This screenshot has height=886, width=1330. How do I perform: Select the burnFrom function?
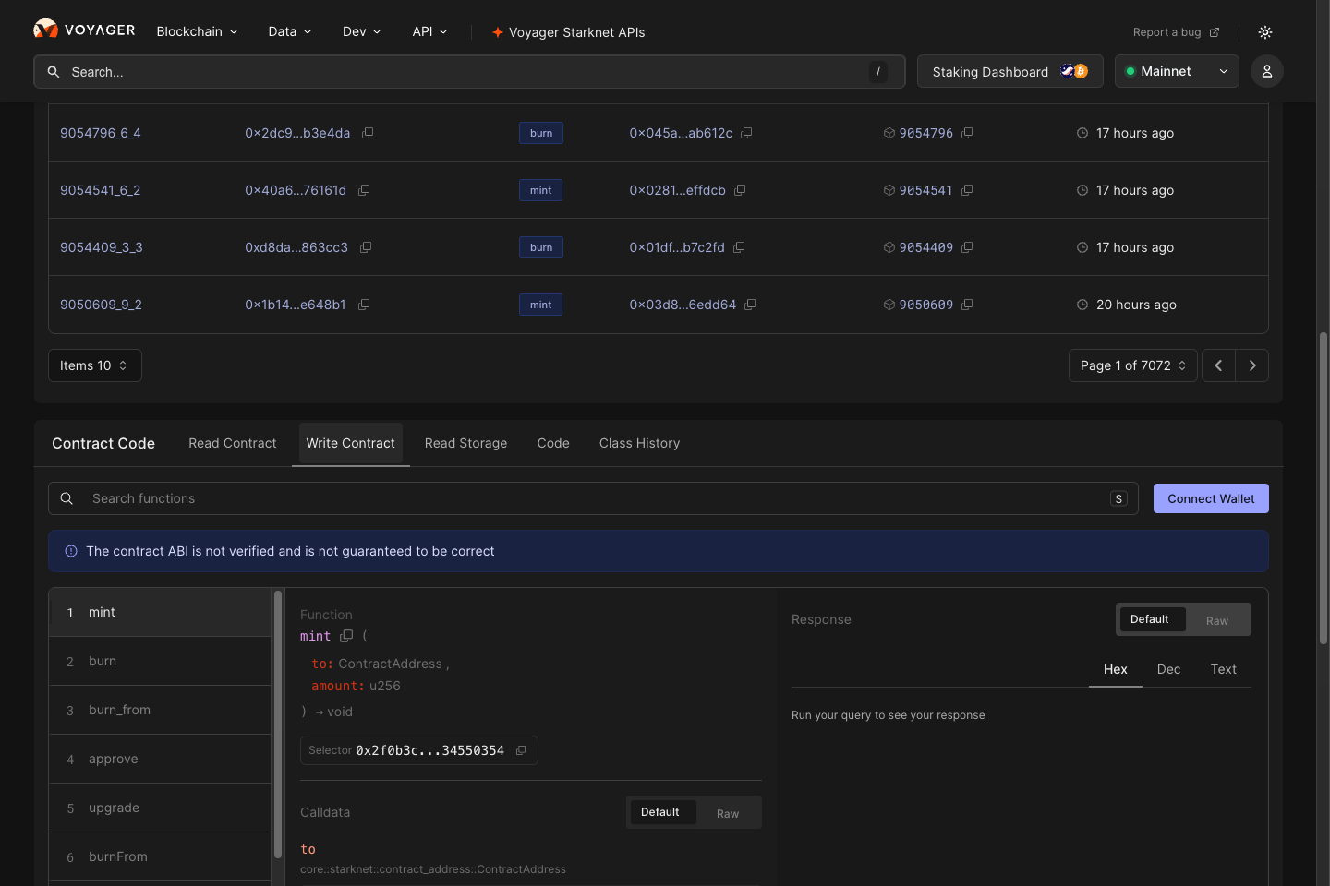pos(160,856)
